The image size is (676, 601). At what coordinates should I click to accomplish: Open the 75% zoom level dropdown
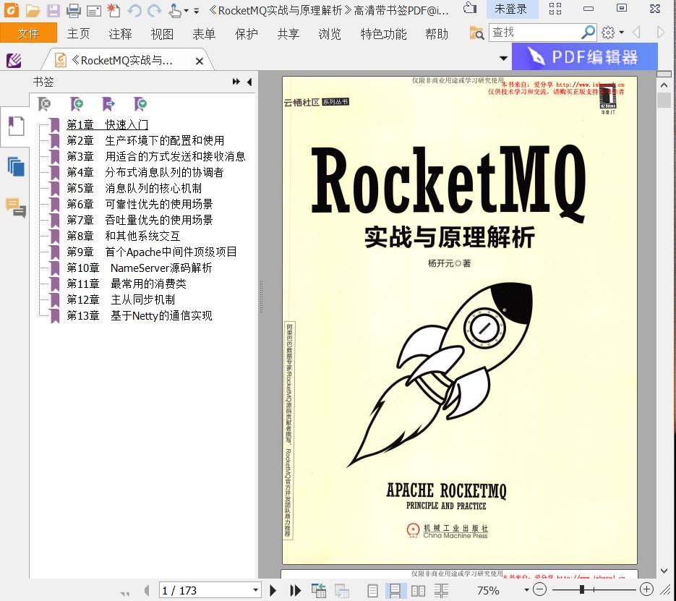point(526,590)
